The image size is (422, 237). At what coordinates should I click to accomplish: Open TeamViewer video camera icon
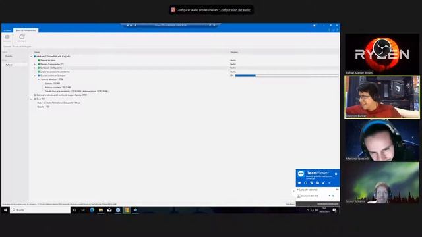(x=299, y=183)
